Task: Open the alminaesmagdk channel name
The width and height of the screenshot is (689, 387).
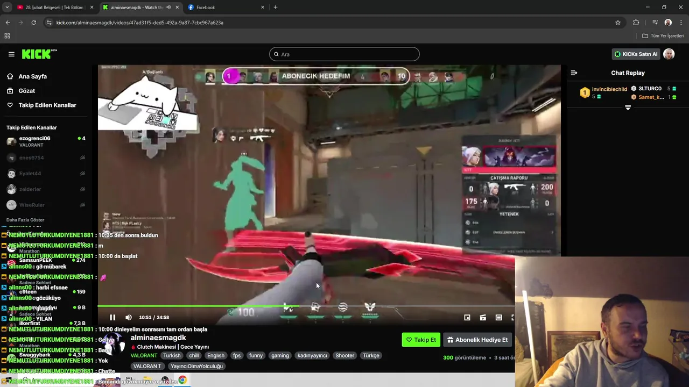Action: click(x=158, y=338)
